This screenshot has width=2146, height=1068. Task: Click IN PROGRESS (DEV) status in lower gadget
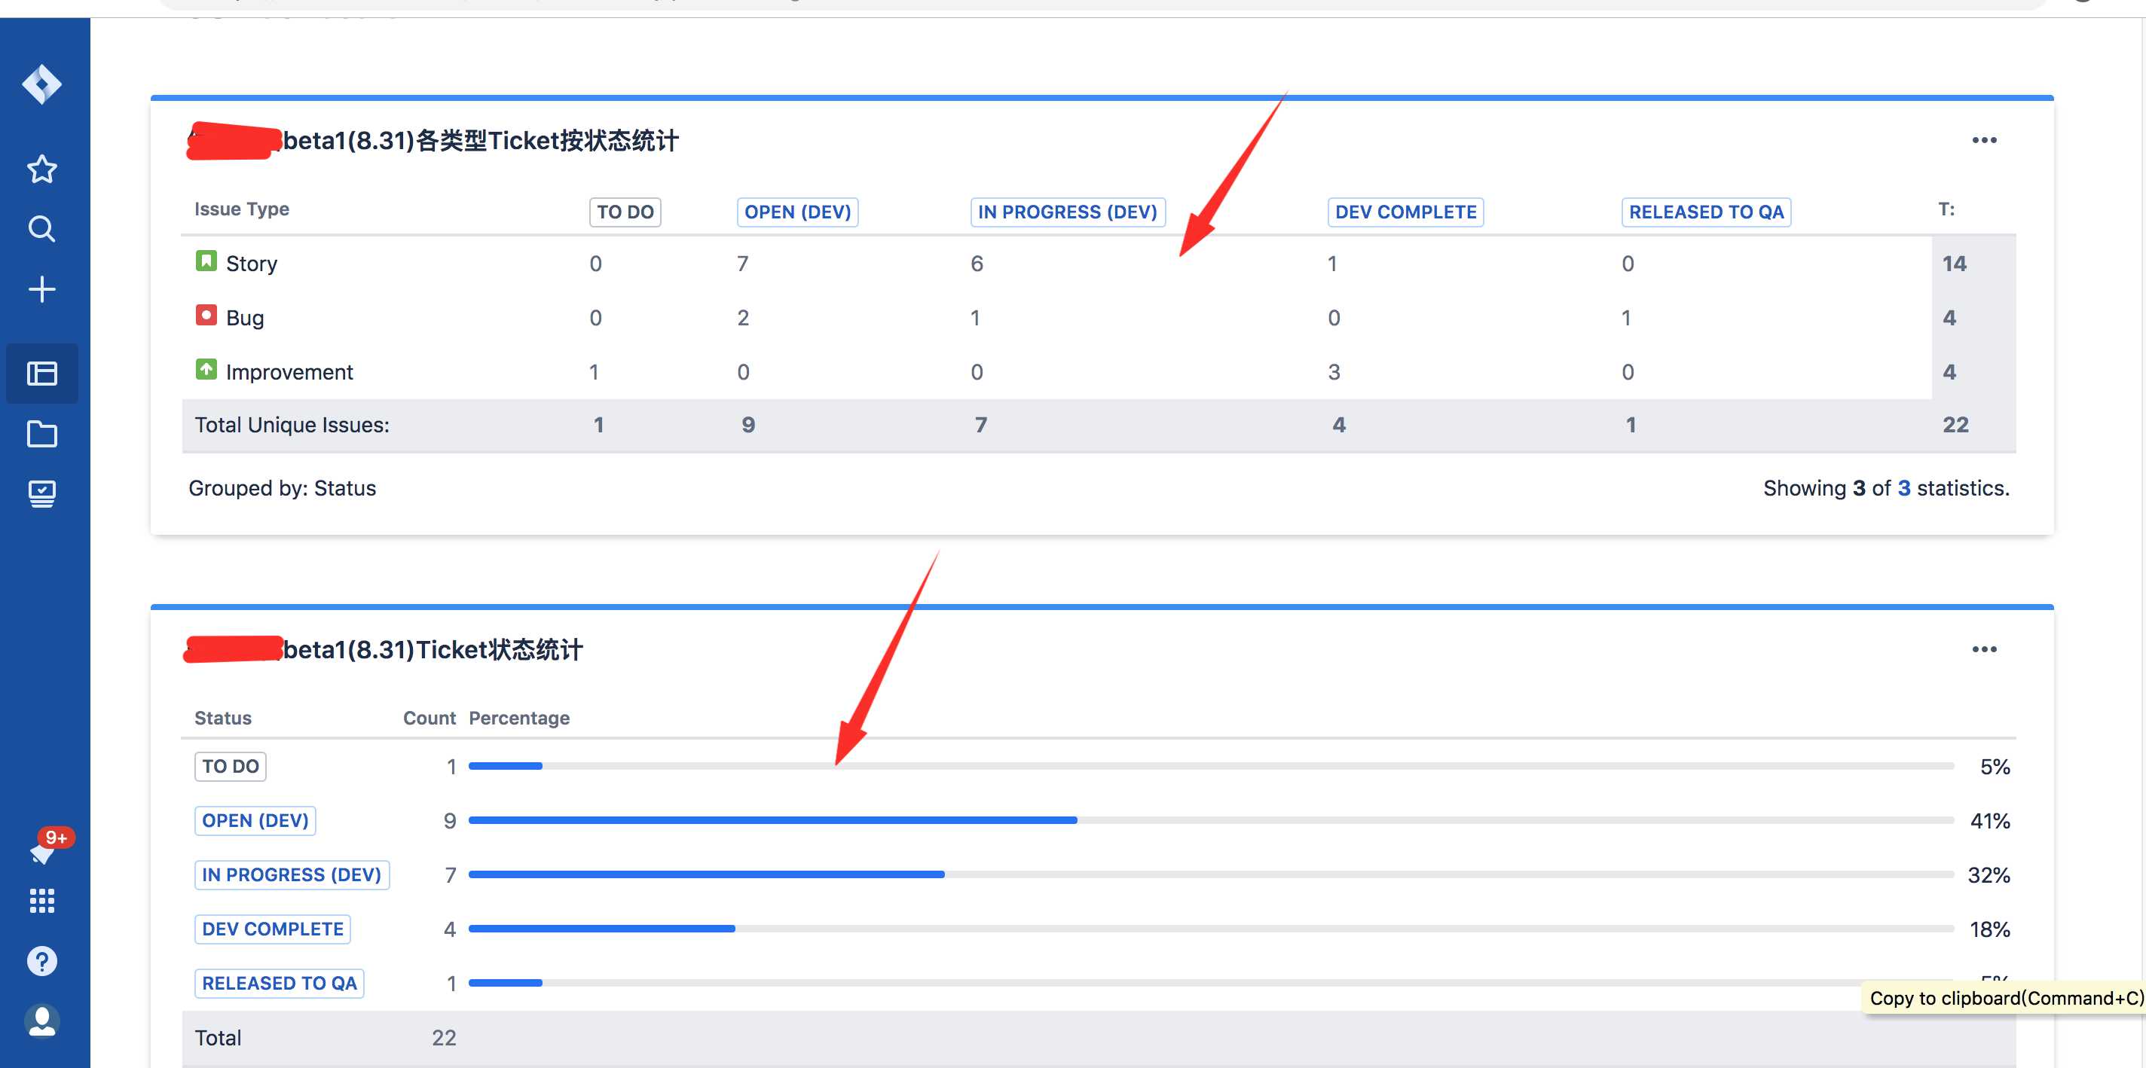tap(292, 875)
